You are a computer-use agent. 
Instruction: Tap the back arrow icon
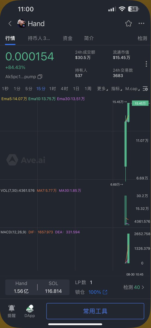pyautogui.click(x=10, y=24)
